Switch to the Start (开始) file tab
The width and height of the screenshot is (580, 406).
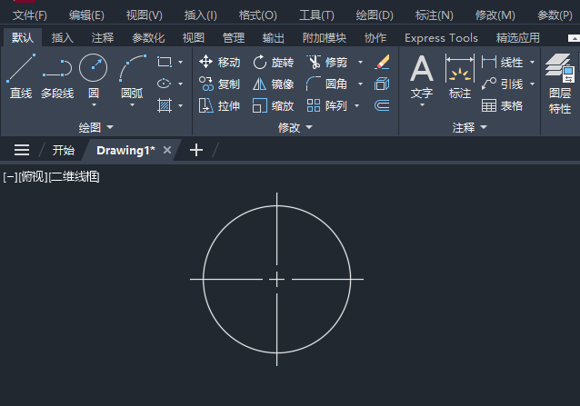[x=64, y=150]
